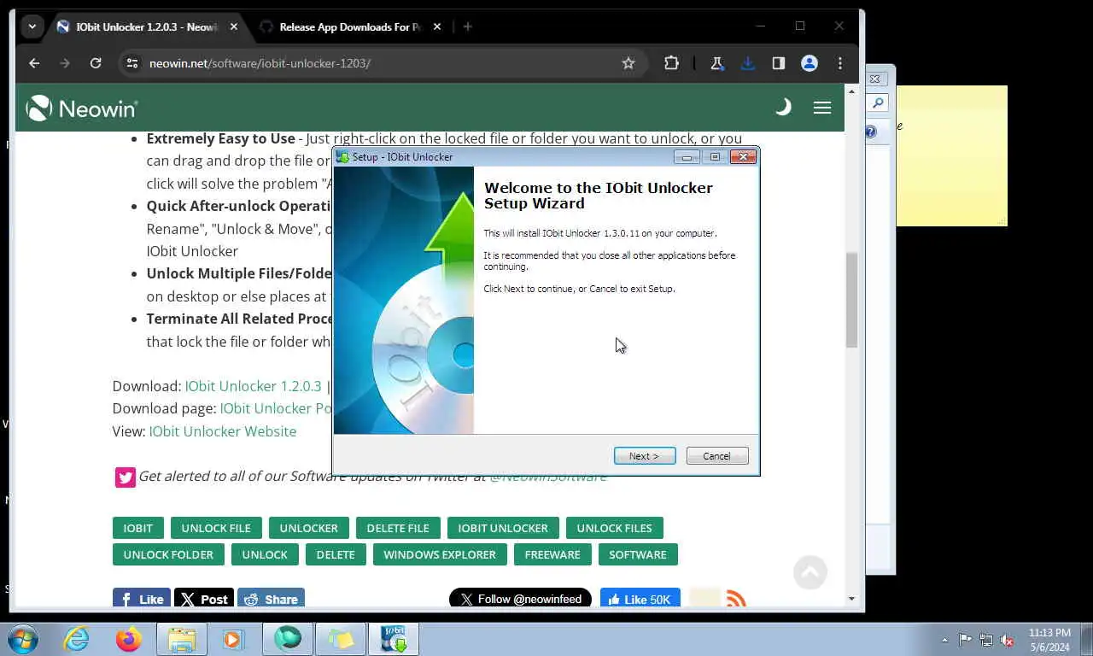Image resolution: width=1093 pixels, height=656 pixels.
Task: Select the UNLOCK FILES tag
Action: click(614, 528)
